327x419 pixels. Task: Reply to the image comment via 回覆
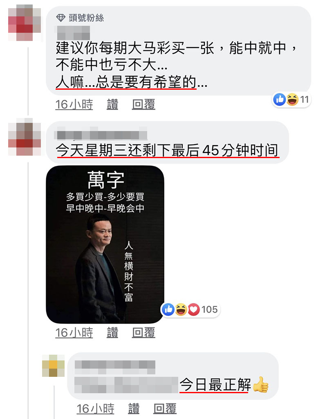pyautogui.click(x=143, y=333)
